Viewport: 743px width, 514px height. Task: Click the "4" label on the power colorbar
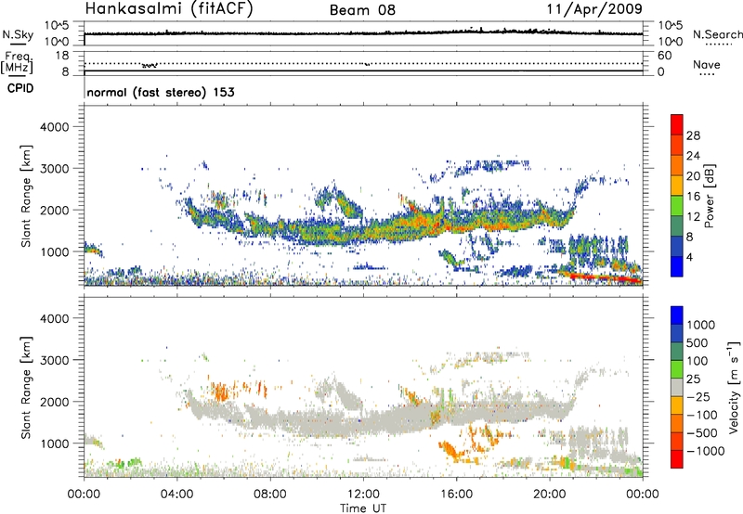coord(689,257)
